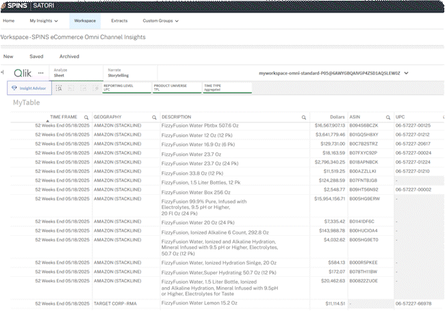The height and width of the screenshot is (311, 445).
Task: Open Product Universe TPL selection
Action: [x=177, y=87]
